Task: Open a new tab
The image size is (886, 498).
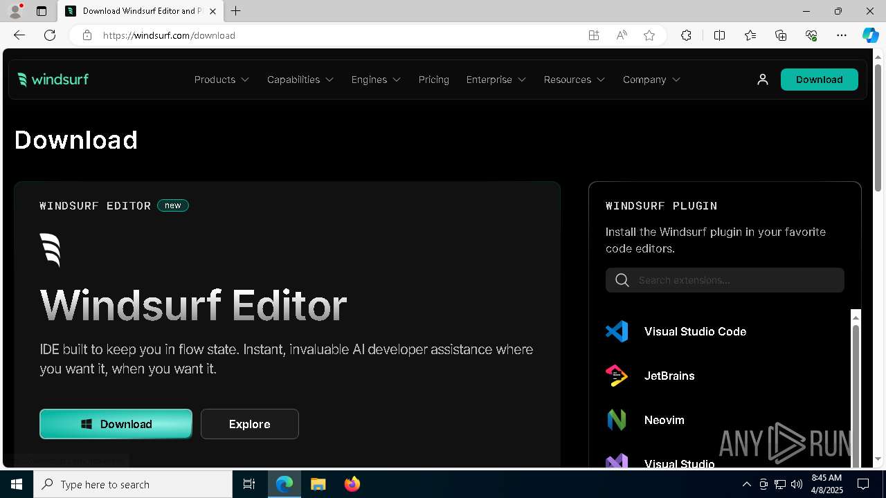Action: point(236,11)
